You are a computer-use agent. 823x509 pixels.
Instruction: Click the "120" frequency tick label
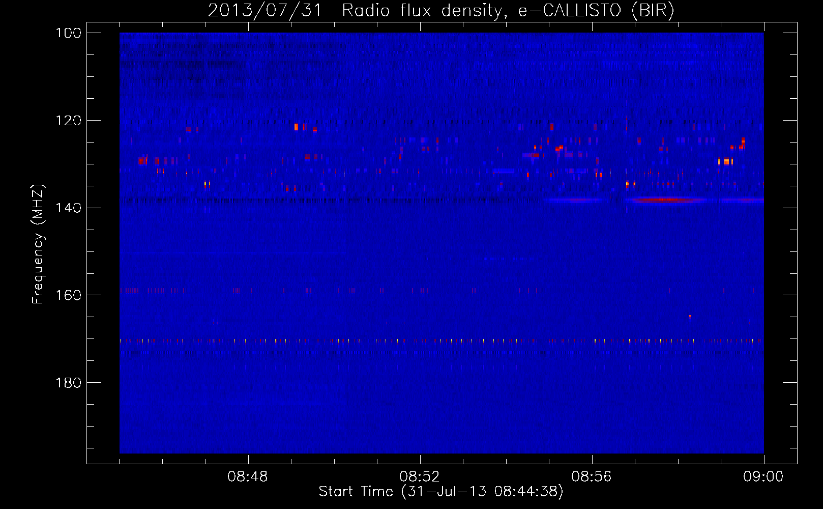(x=69, y=121)
